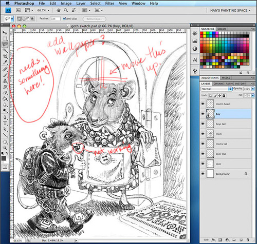Open the Opacity slider arrow

(253, 89)
